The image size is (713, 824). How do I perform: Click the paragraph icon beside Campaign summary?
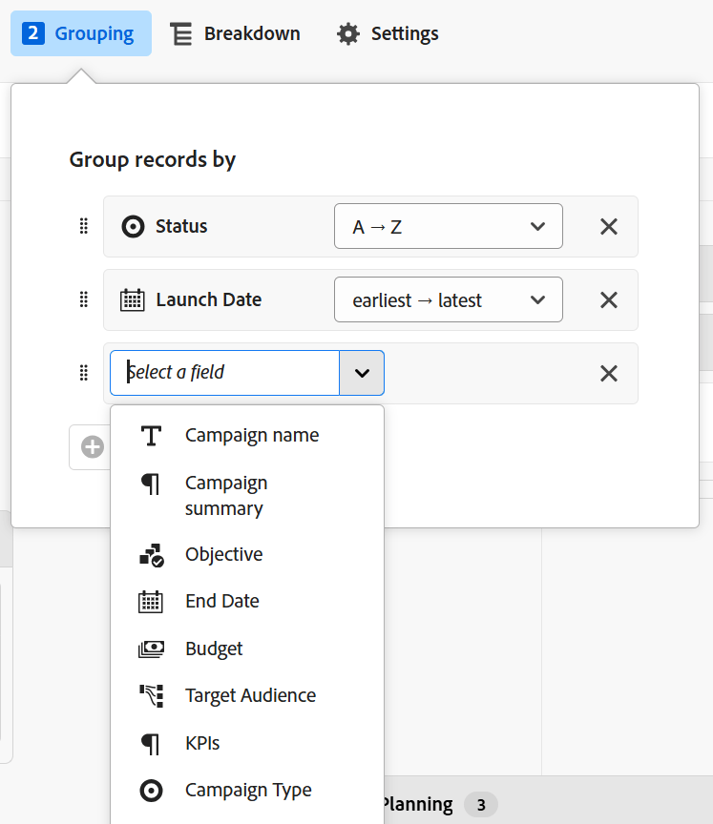point(151,483)
